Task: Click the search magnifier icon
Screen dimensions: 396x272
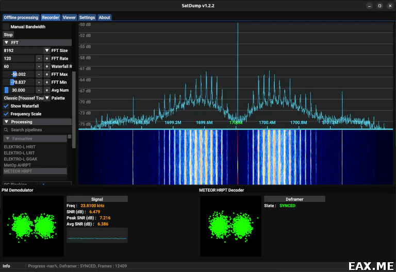Action: click(6, 130)
